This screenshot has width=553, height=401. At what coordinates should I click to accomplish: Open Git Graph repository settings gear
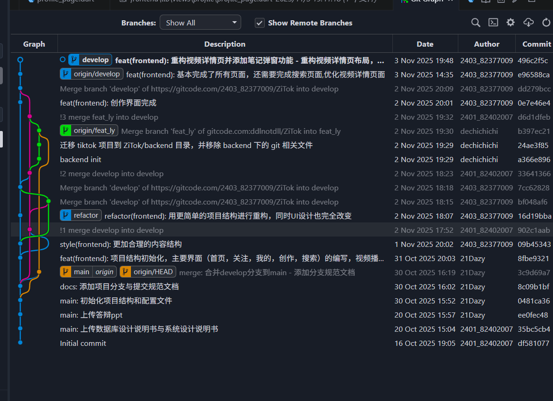click(x=510, y=23)
